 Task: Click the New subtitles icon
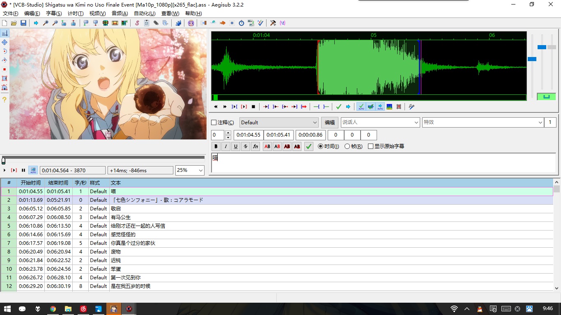5,23
